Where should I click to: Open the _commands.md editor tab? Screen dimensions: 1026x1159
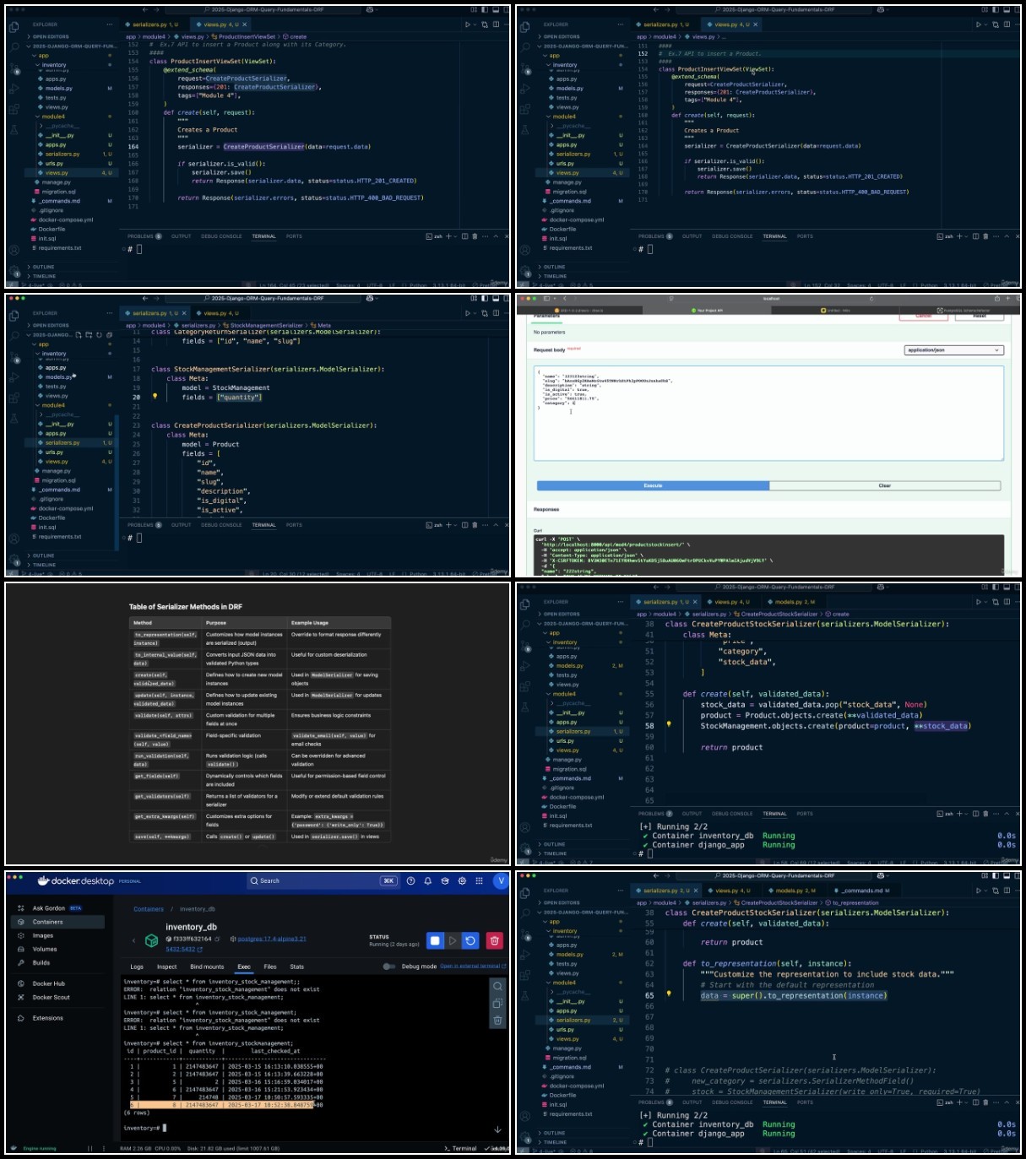pos(862,891)
